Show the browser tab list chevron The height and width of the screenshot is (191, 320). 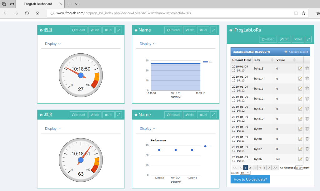tap(77, 4)
